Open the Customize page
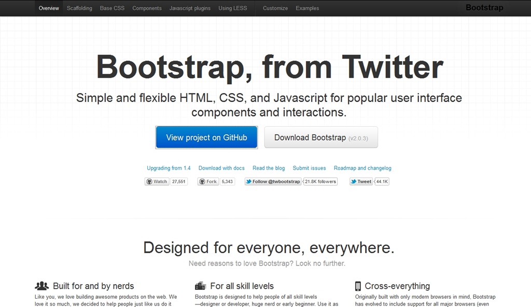Screen dimensions: 531x307 pos(275,8)
